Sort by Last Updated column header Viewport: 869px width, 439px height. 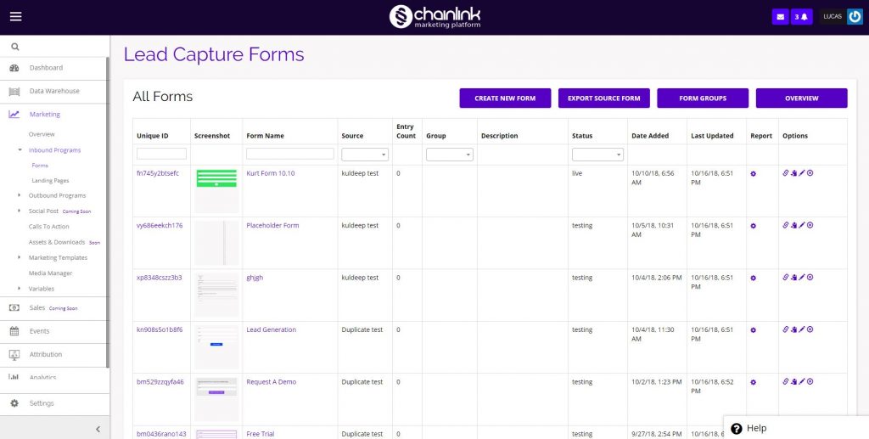[712, 135]
